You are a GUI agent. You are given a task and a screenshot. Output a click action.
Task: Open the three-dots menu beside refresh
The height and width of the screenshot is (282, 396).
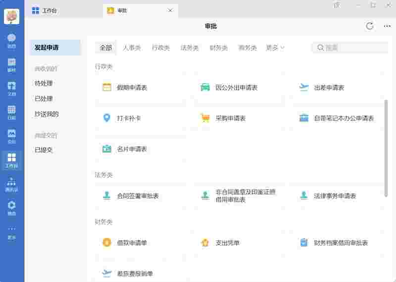[387, 26]
